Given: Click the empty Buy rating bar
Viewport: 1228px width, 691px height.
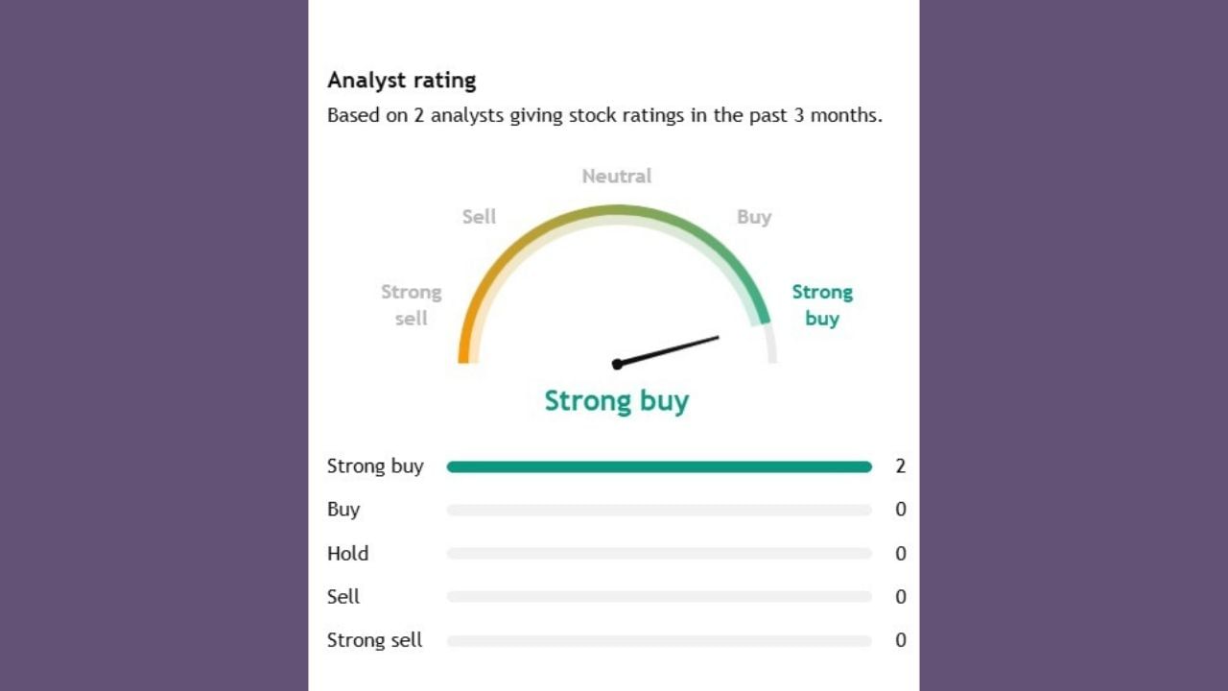Looking at the screenshot, I should (x=658, y=511).
